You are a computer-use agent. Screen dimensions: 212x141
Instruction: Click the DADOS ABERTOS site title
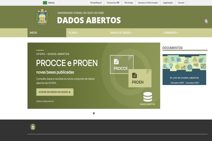point(89,20)
